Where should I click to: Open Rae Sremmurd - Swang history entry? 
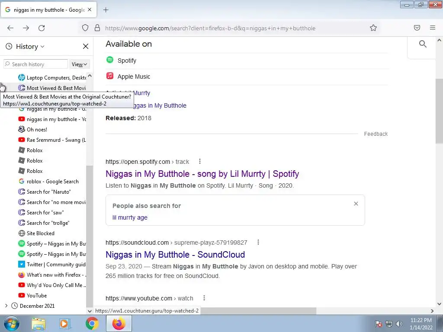tap(52, 140)
